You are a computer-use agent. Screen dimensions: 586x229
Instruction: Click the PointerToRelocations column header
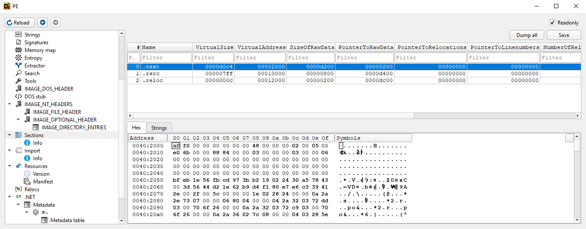click(432, 47)
